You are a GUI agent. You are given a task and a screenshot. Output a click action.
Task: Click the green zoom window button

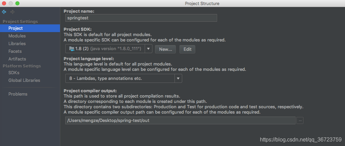(17, 3)
